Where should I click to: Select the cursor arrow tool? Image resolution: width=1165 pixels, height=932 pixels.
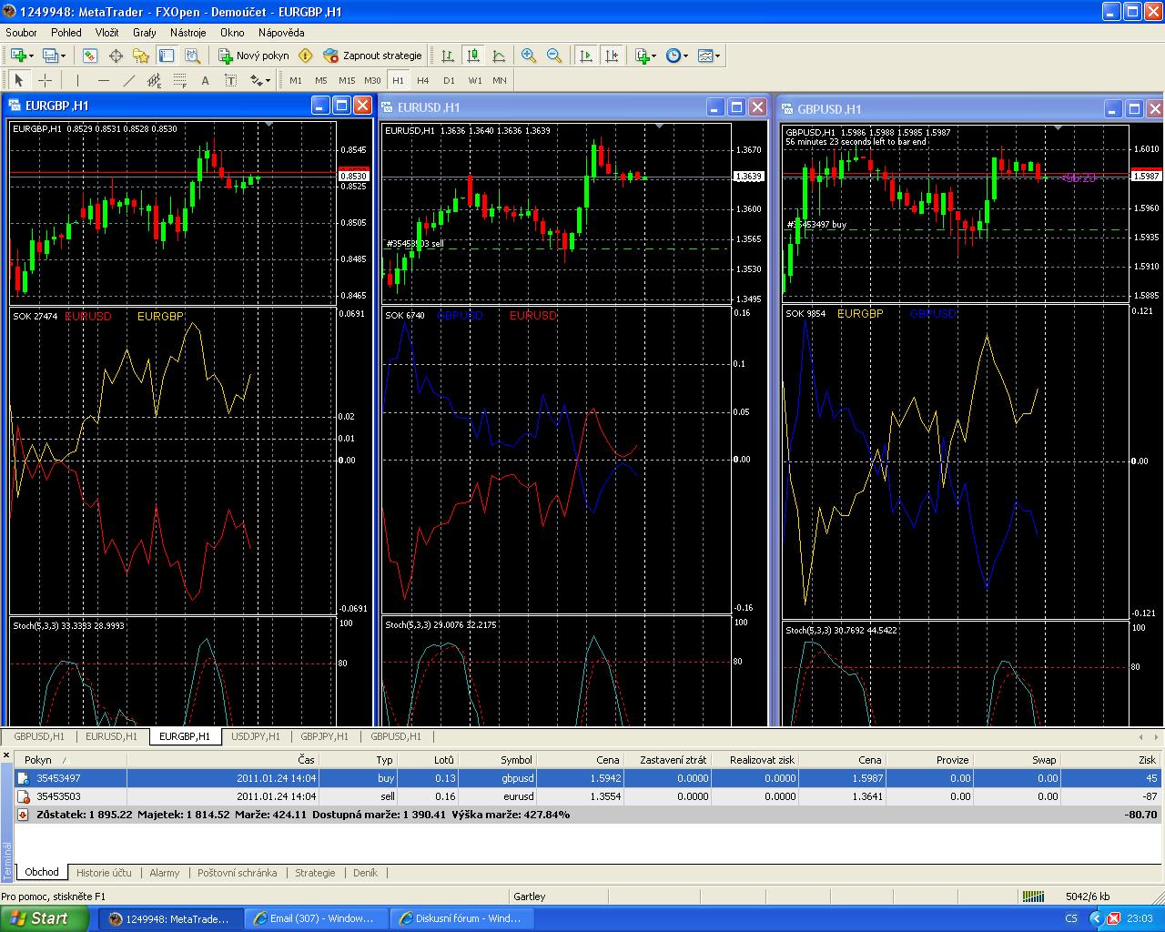19,80
